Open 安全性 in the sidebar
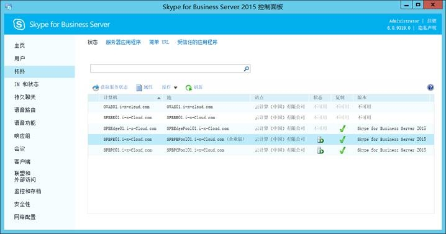This screenshot has height=234, width=446. click(x=22, y=204)
